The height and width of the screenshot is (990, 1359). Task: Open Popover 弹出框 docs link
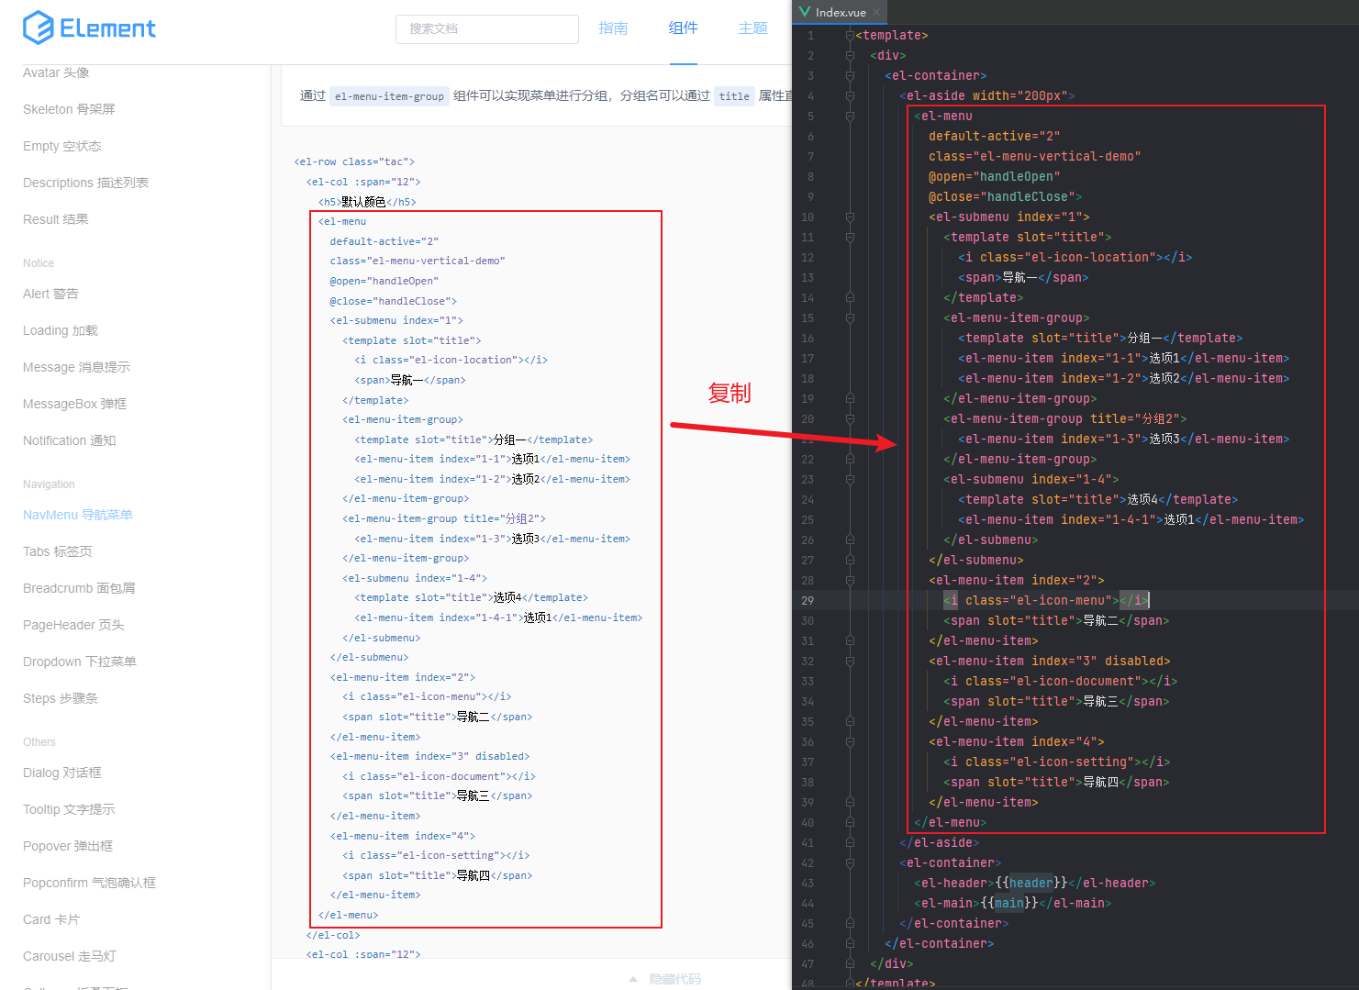coord(68,846)
